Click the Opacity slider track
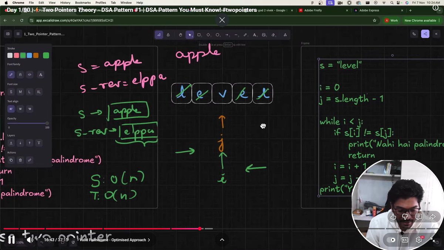This screenshot has width=444, height=250. [28, 123]
